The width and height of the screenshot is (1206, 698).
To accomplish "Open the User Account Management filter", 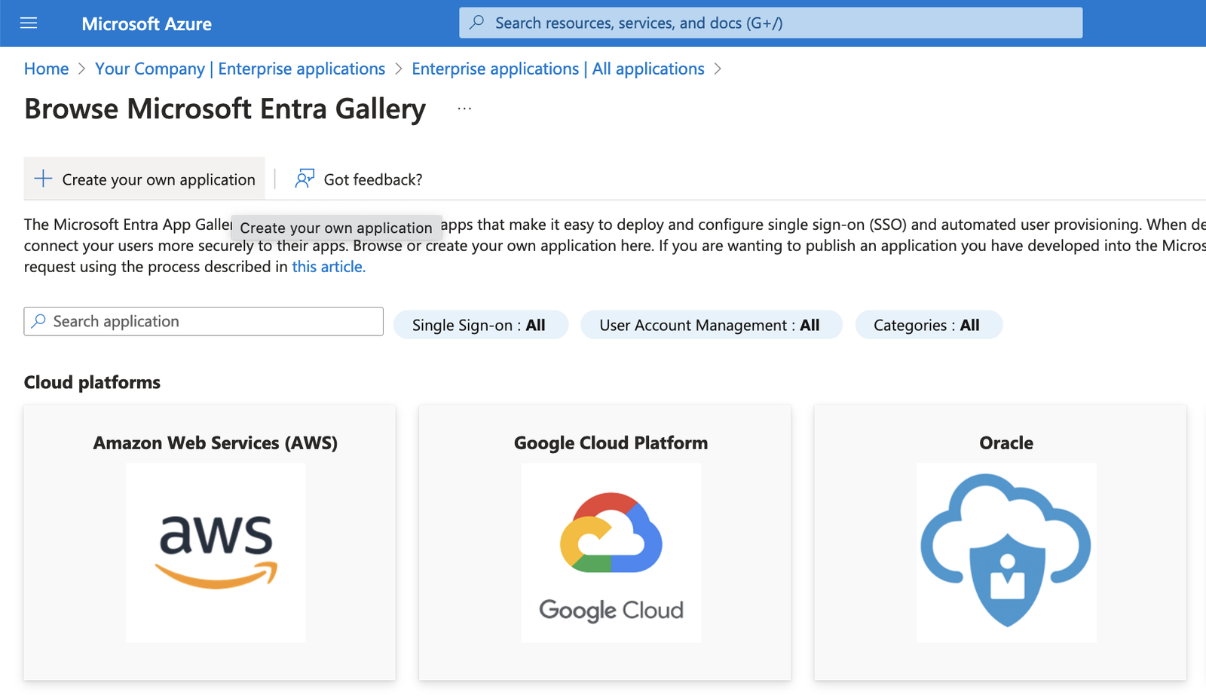I will tap(711, 325).
